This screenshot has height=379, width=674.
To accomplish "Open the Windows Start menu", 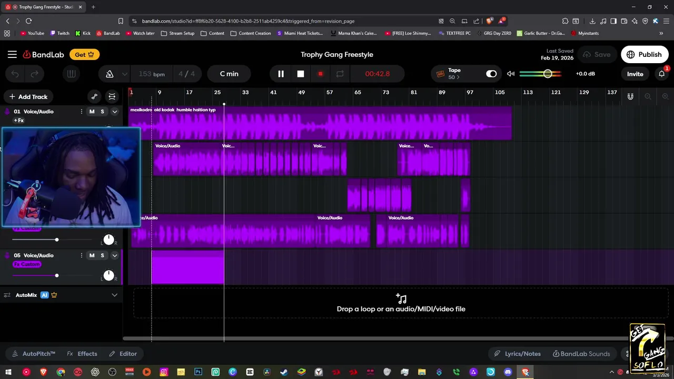I will [x=8, y=372].
